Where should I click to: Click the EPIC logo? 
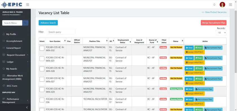coord(12,5)
